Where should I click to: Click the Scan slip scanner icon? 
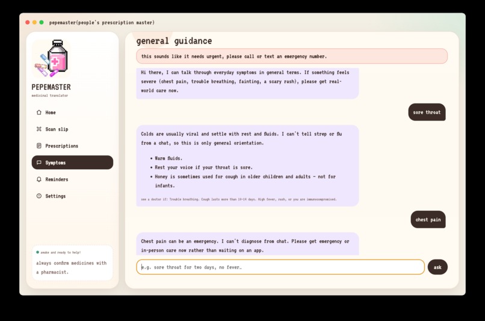[x=39, y=129]
